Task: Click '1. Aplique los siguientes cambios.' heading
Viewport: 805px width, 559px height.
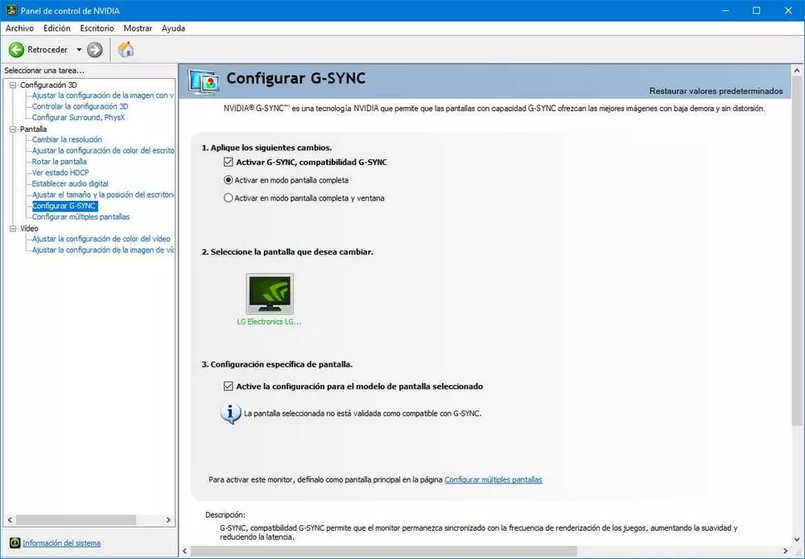Action: tap(266, 148)
